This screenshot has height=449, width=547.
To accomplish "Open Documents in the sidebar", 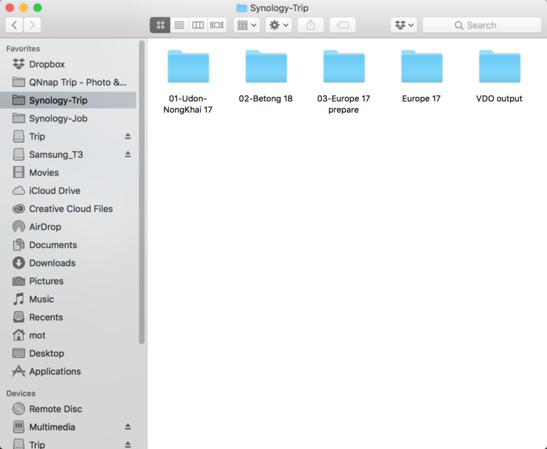I will (68, 245).
